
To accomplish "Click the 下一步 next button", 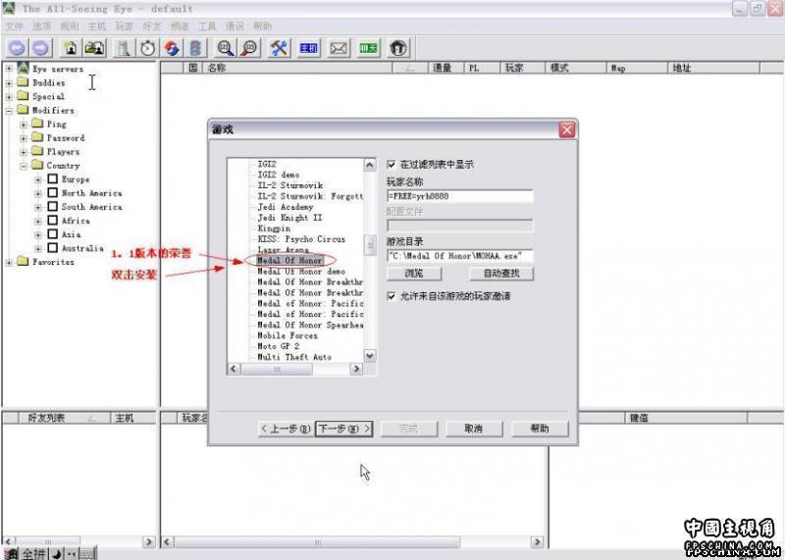I will pos(344,429).
